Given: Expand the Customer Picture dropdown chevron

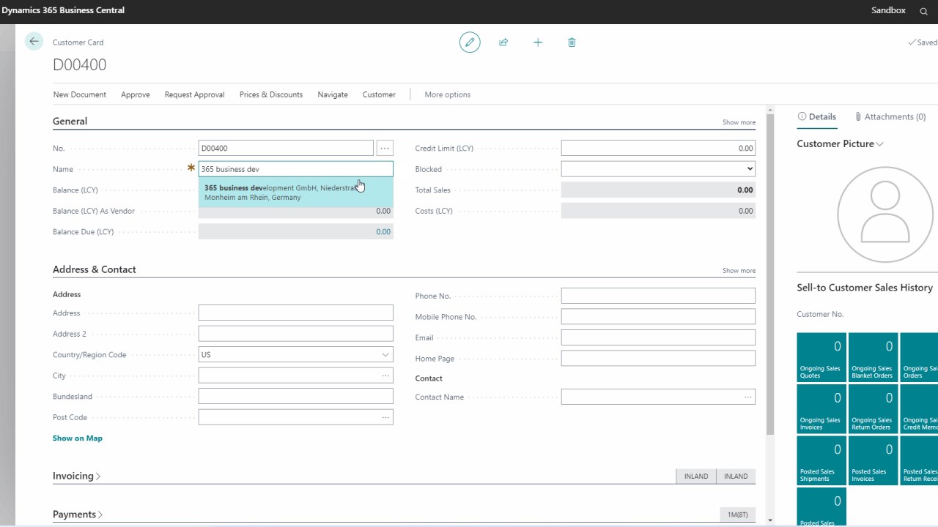Looking at the screenshot, I should coord(880,144).
